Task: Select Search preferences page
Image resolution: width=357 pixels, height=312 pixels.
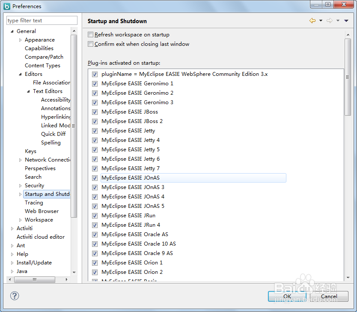Action: pos(33,177)
